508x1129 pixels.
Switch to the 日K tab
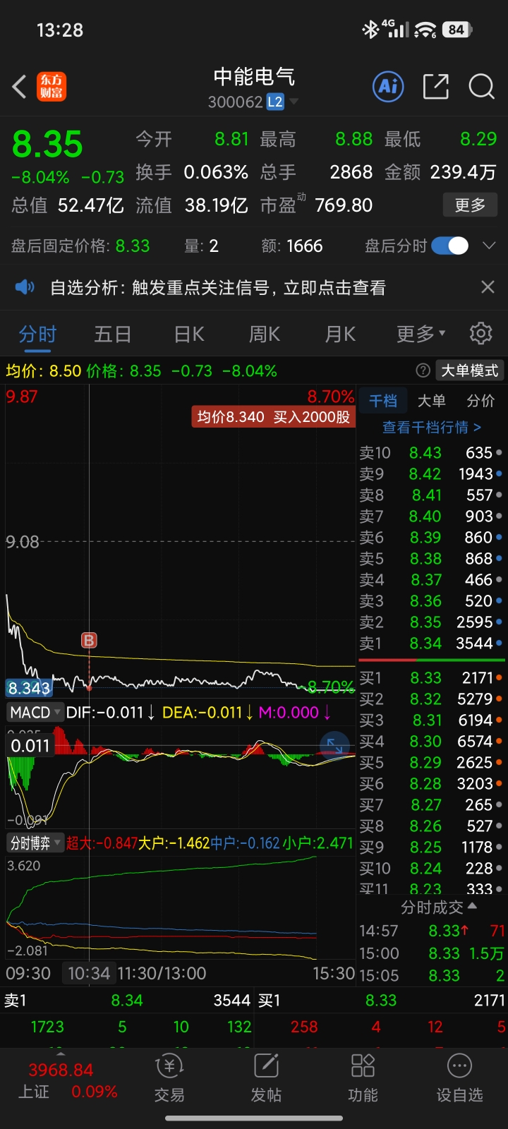[189, 334]
